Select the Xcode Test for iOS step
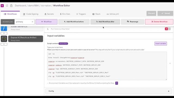 point(26,28)
